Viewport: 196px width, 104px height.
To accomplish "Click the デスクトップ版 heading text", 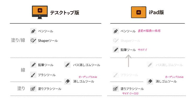I will (x=64, y=12).
